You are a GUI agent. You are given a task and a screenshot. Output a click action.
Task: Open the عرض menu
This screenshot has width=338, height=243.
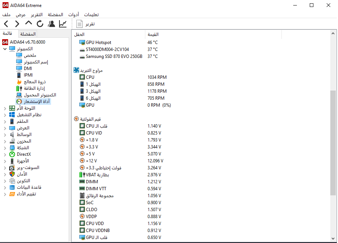(21, 15)
